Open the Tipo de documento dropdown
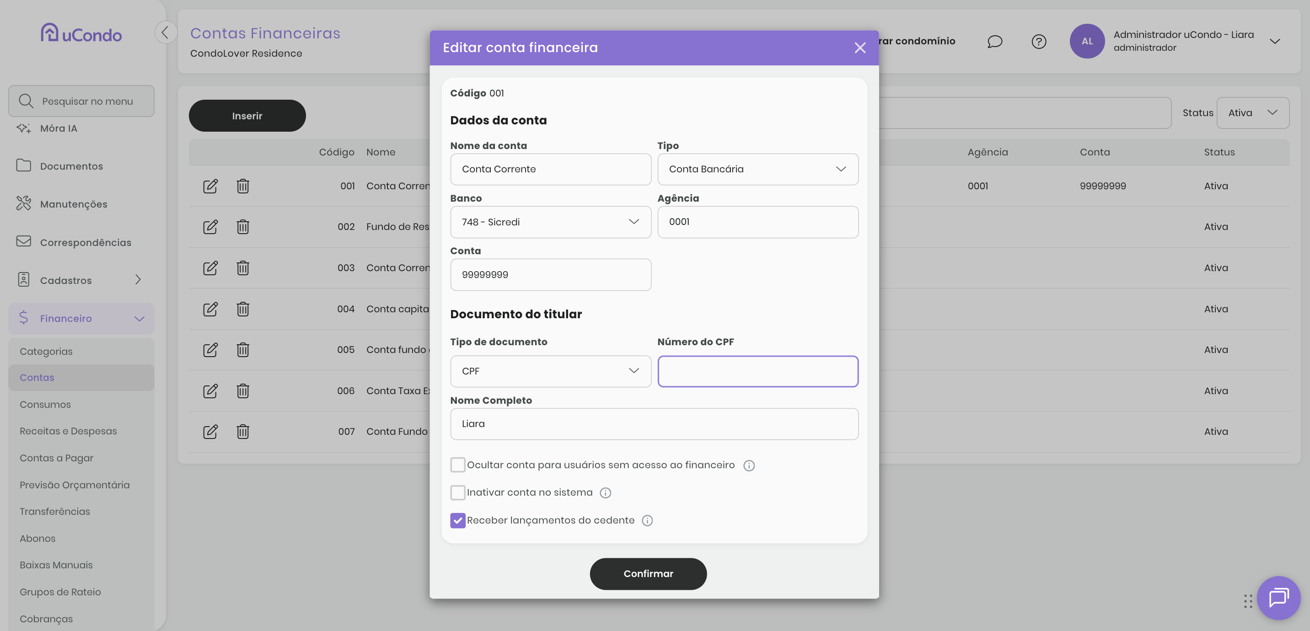Image resolution: width=1310 pixels, height=631 pixels. point(550,371)
